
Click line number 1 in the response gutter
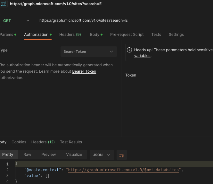pyautogui.click(x=7, y=164)
